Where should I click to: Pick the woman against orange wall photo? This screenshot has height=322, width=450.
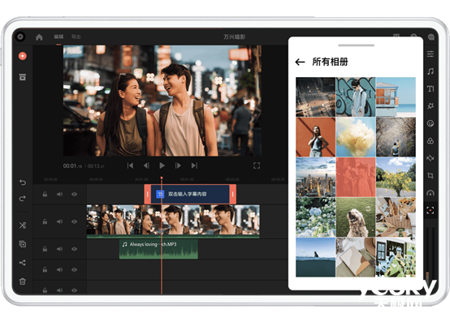click(x=315, y=137)
